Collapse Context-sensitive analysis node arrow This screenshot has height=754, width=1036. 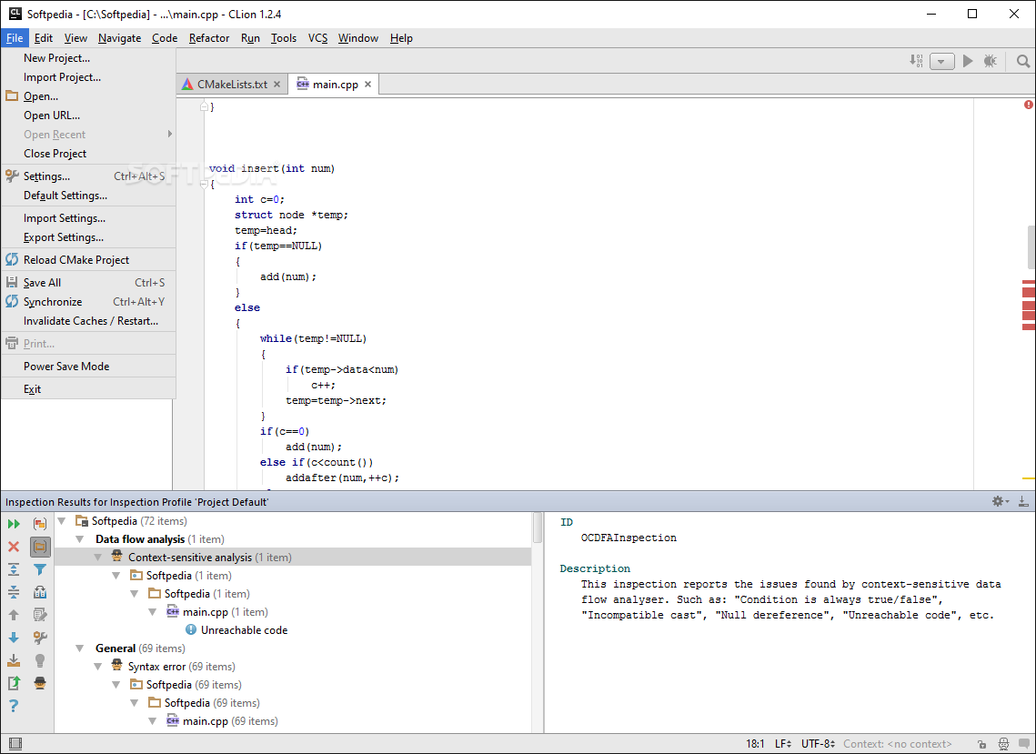[x=98, y=558]
